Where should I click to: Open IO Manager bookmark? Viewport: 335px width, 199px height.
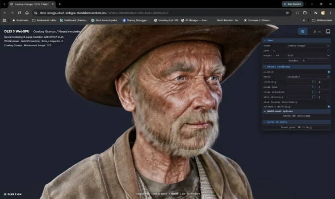click(195, 20)
